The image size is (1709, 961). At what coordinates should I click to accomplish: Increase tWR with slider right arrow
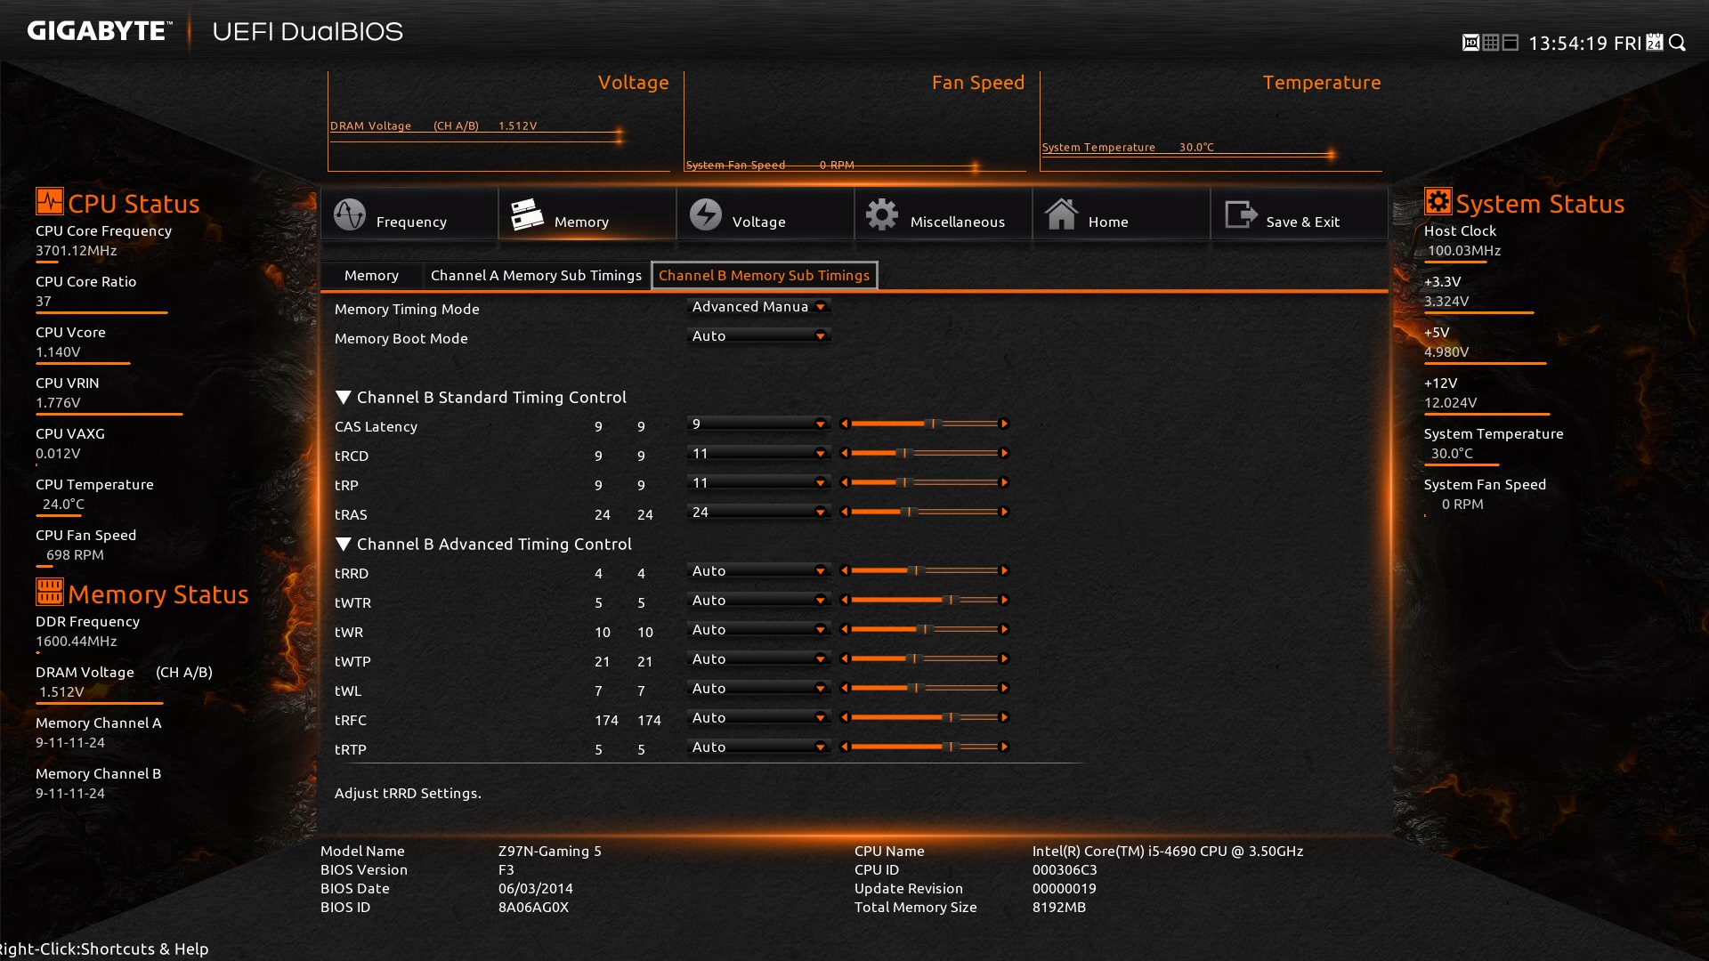[1004, 629]
